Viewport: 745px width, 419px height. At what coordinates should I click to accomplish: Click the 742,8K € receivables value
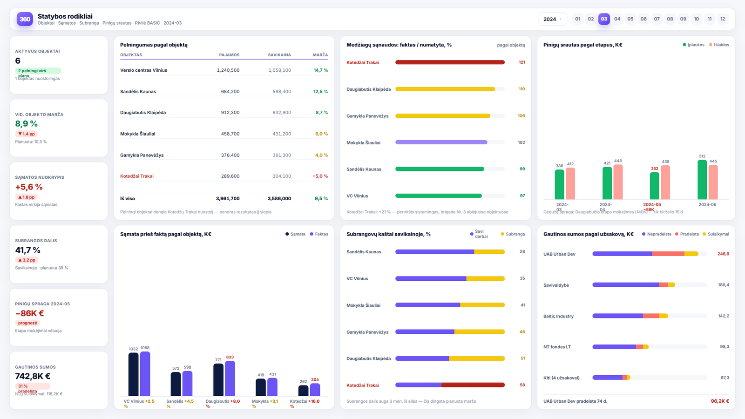(x=33, y=376)
